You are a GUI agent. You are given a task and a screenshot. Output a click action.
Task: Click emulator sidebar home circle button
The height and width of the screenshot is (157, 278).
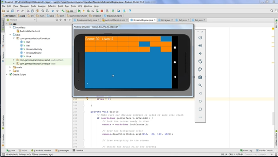[x=200, y=101]
